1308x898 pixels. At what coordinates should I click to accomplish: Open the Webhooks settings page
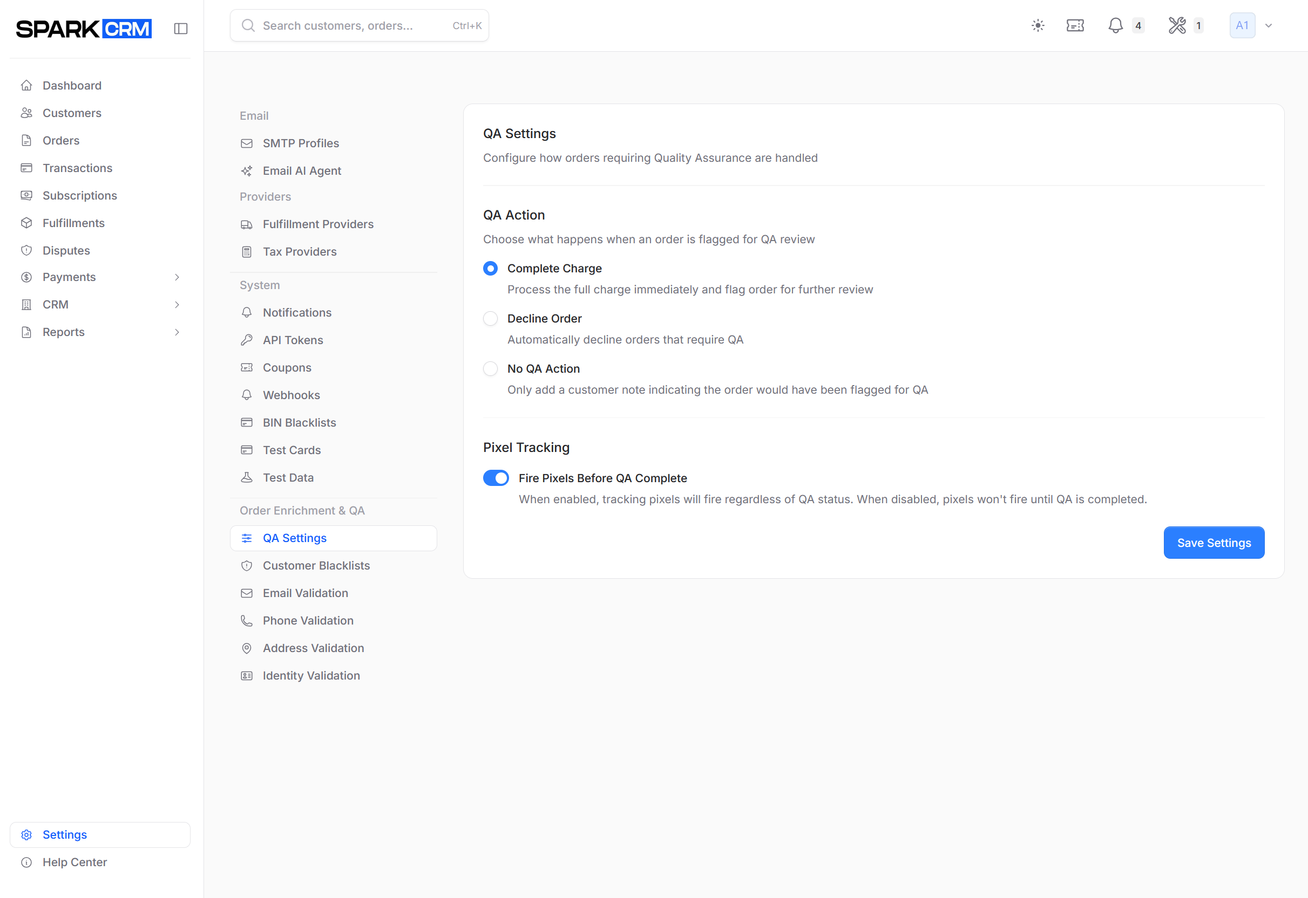pos(333,395)
